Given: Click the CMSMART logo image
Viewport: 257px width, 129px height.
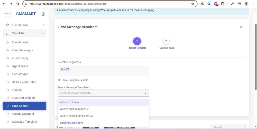Looking at the screenshot, I should [x=8, y=14].
